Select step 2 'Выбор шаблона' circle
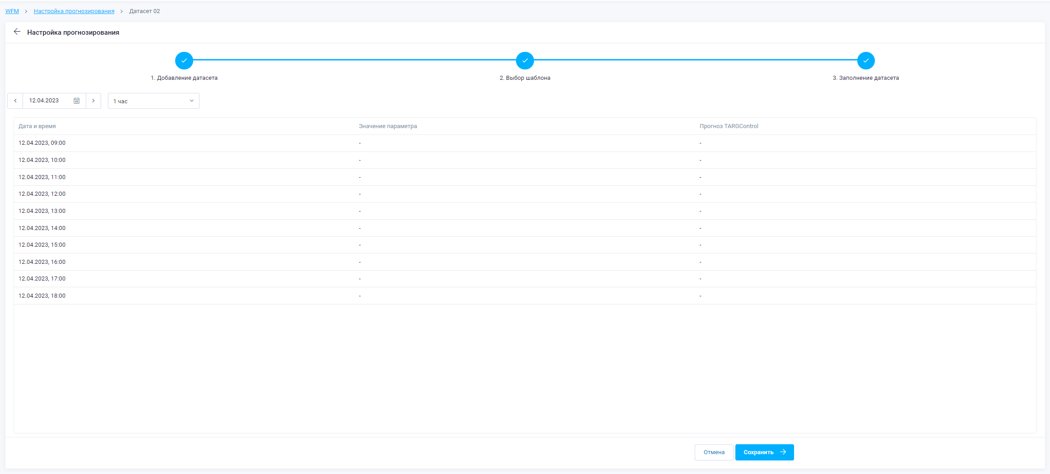 pyautogui.click(x=525, y=60)
